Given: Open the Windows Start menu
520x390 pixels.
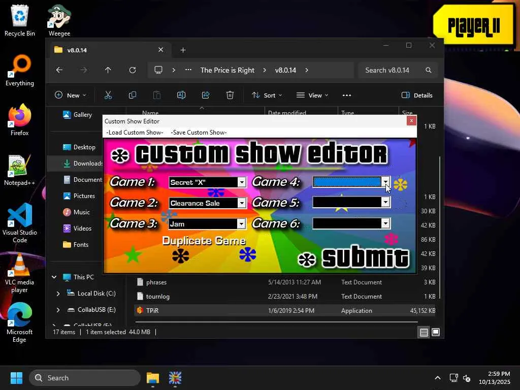Looking at the screenshot, I should point(16,378).
